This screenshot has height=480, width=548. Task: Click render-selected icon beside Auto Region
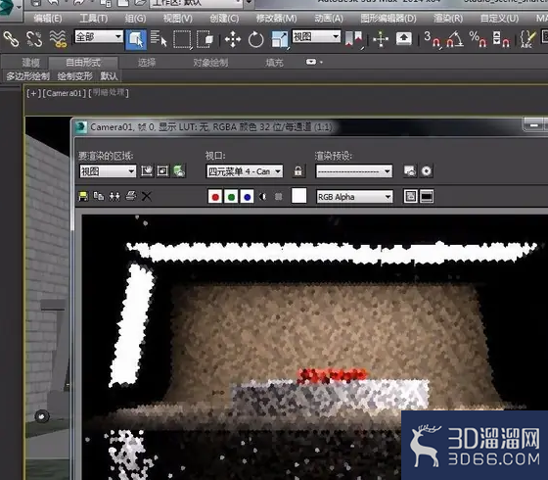coord(179,171)
